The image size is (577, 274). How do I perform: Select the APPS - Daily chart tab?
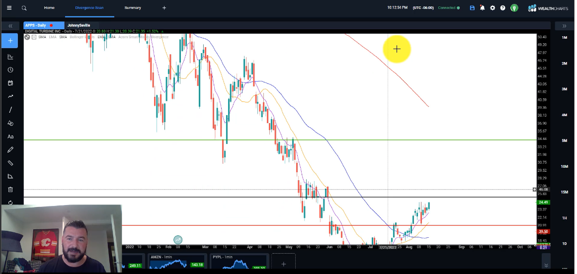click(43, 25)
